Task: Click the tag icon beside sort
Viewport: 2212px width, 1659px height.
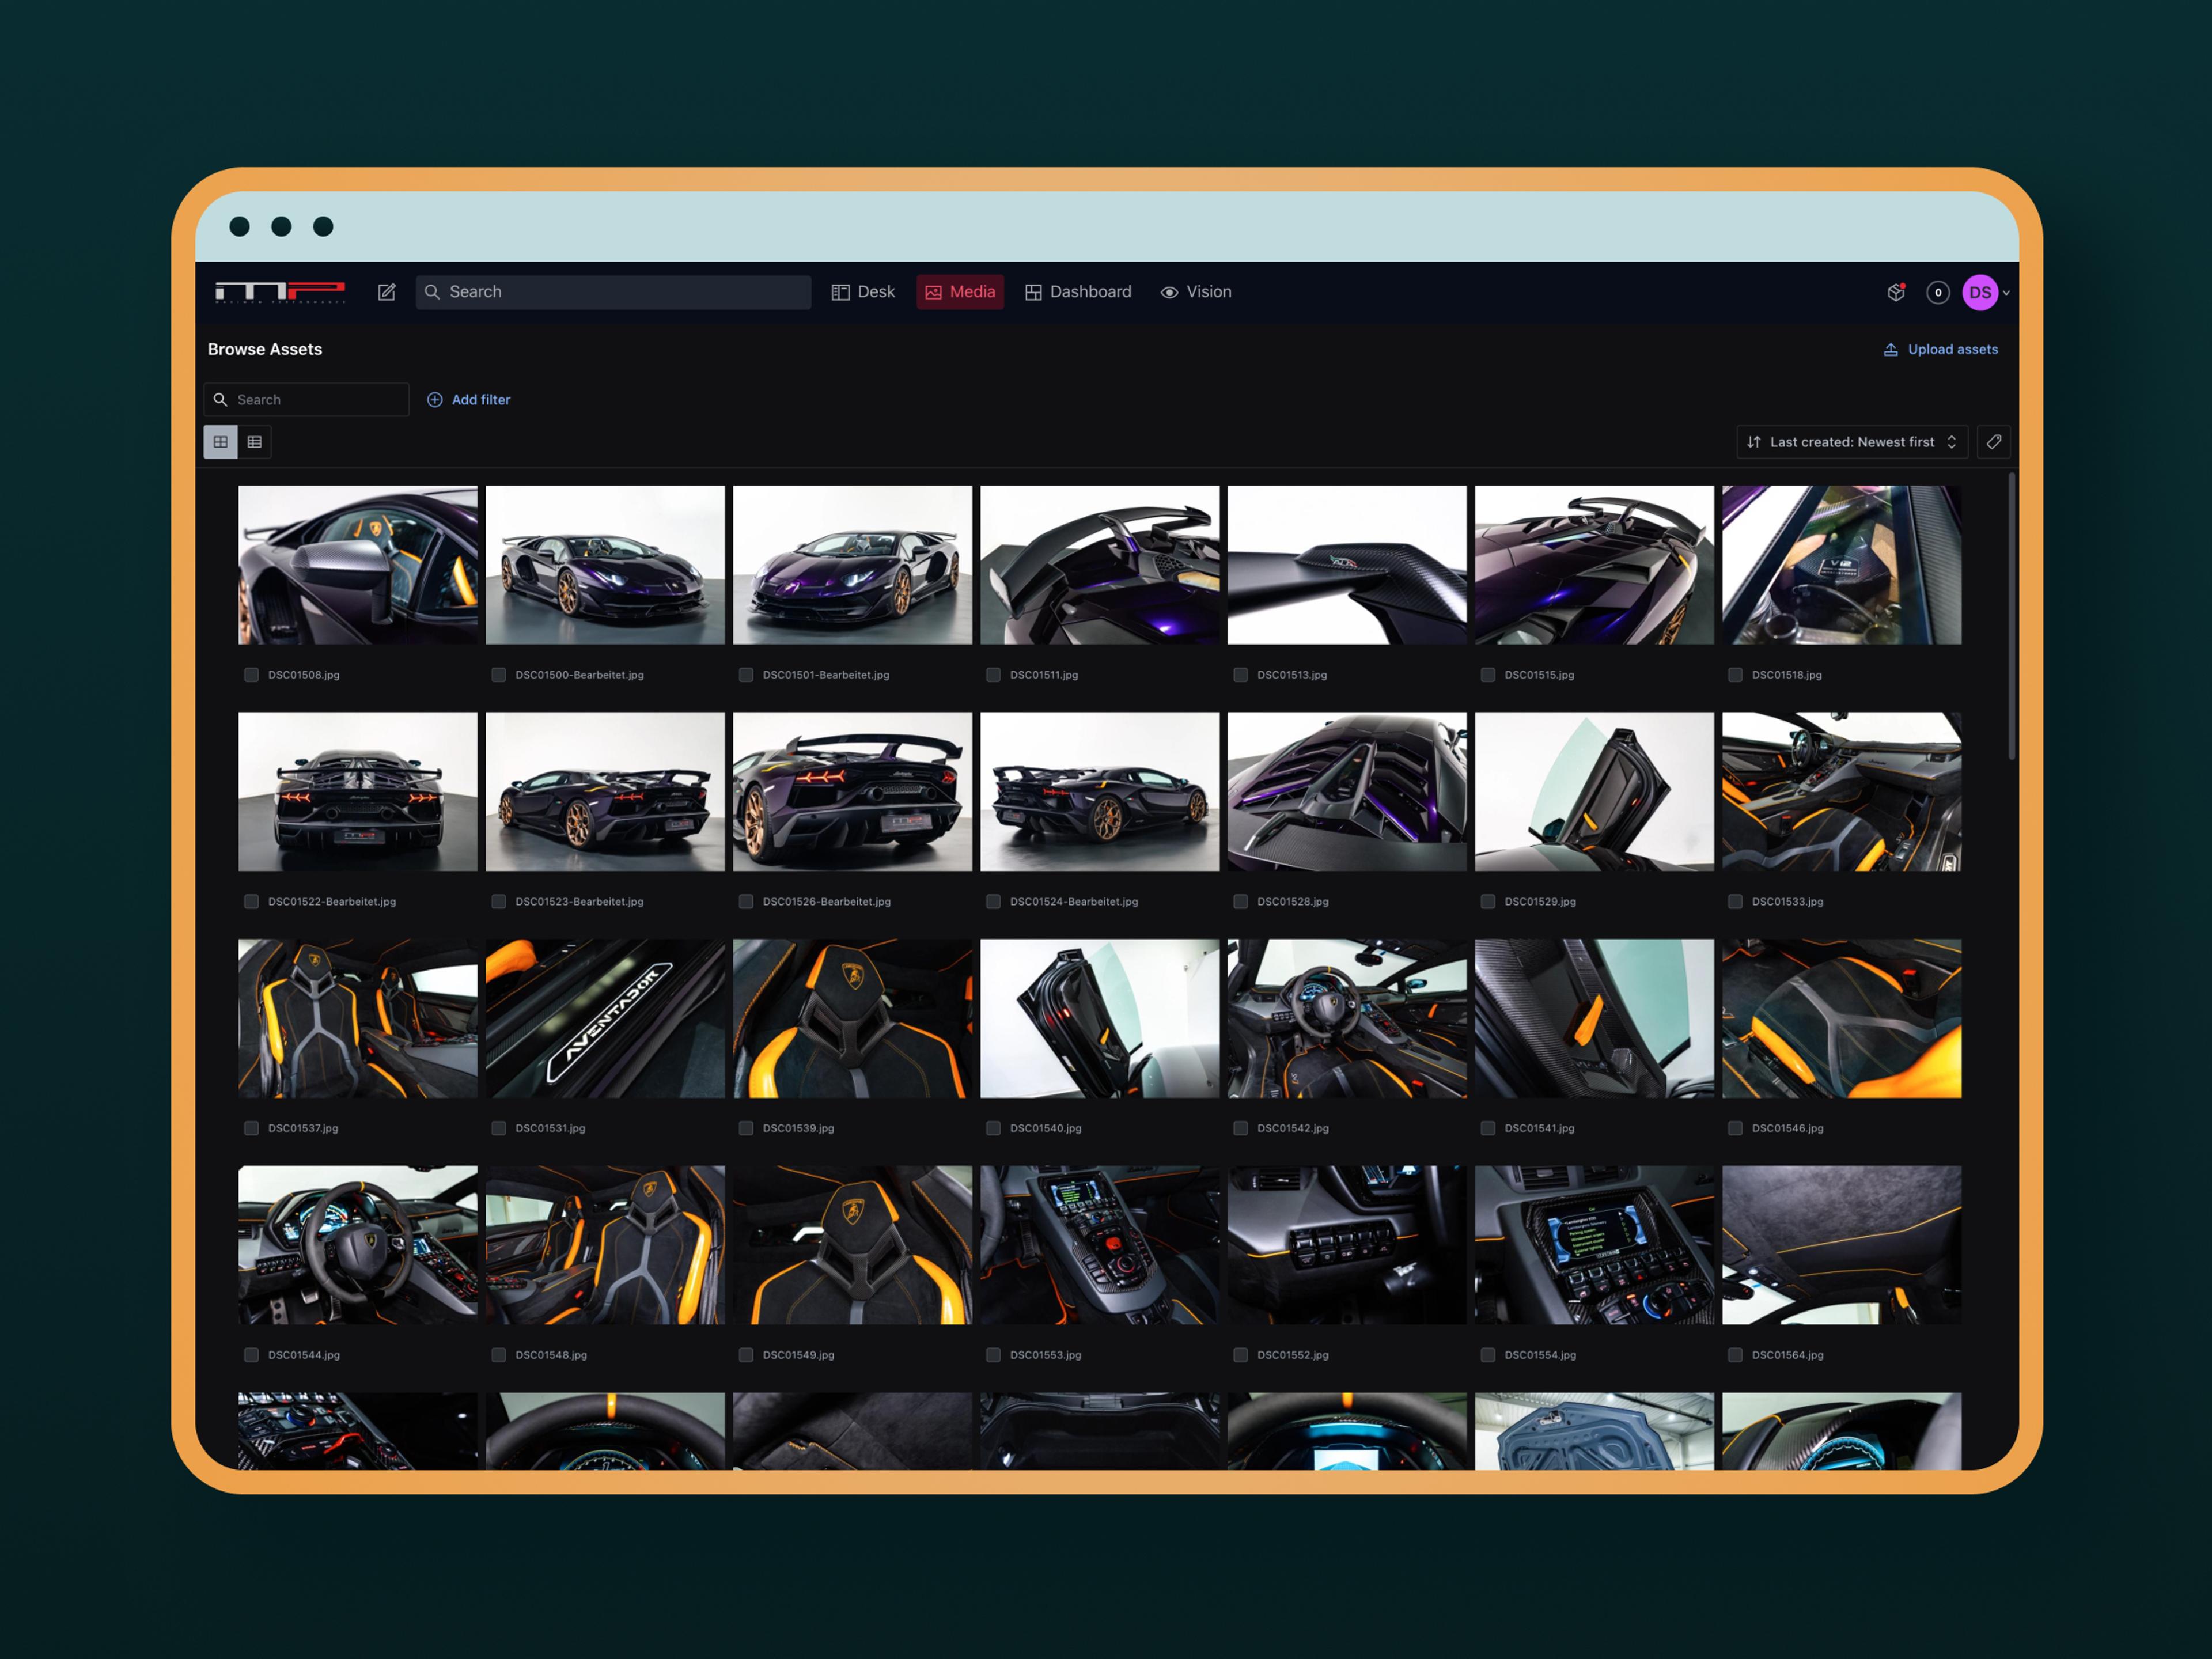Action: (x=1993, y=442)
